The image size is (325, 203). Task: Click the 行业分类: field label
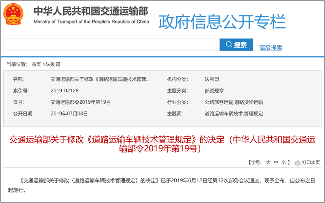[178, 102]
